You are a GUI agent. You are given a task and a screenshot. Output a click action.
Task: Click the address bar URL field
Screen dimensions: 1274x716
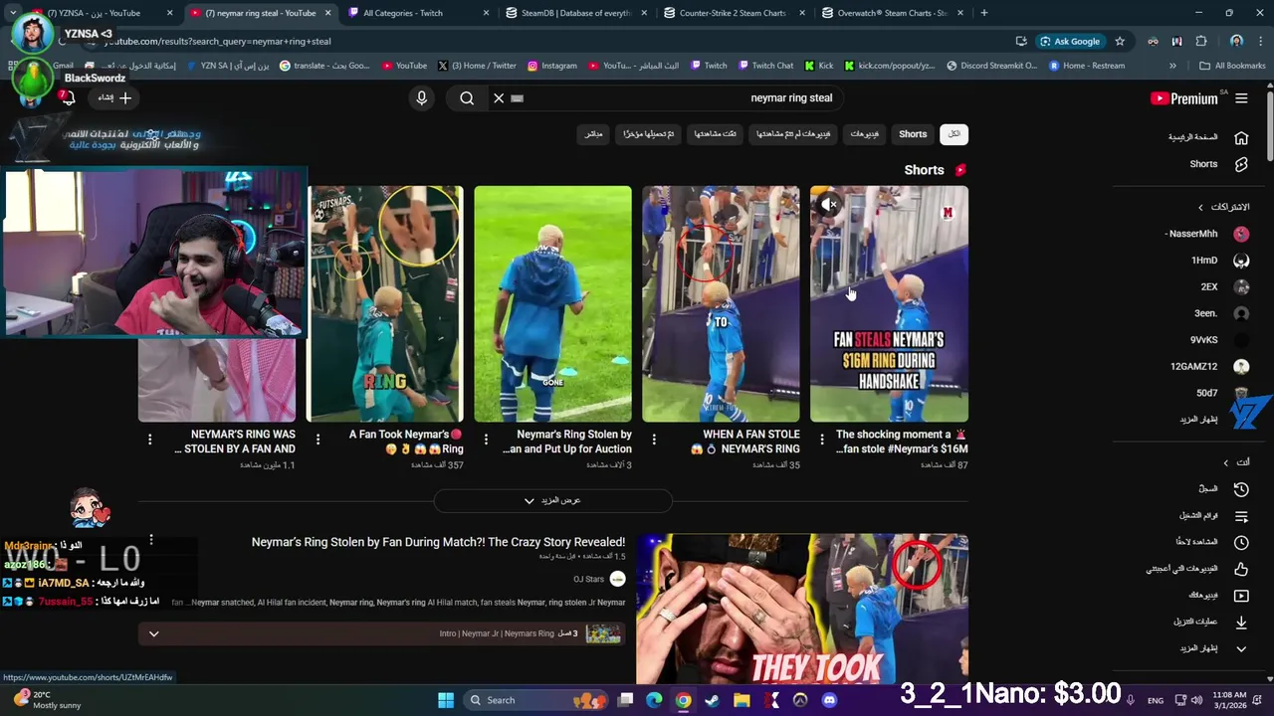coord(557,41)
